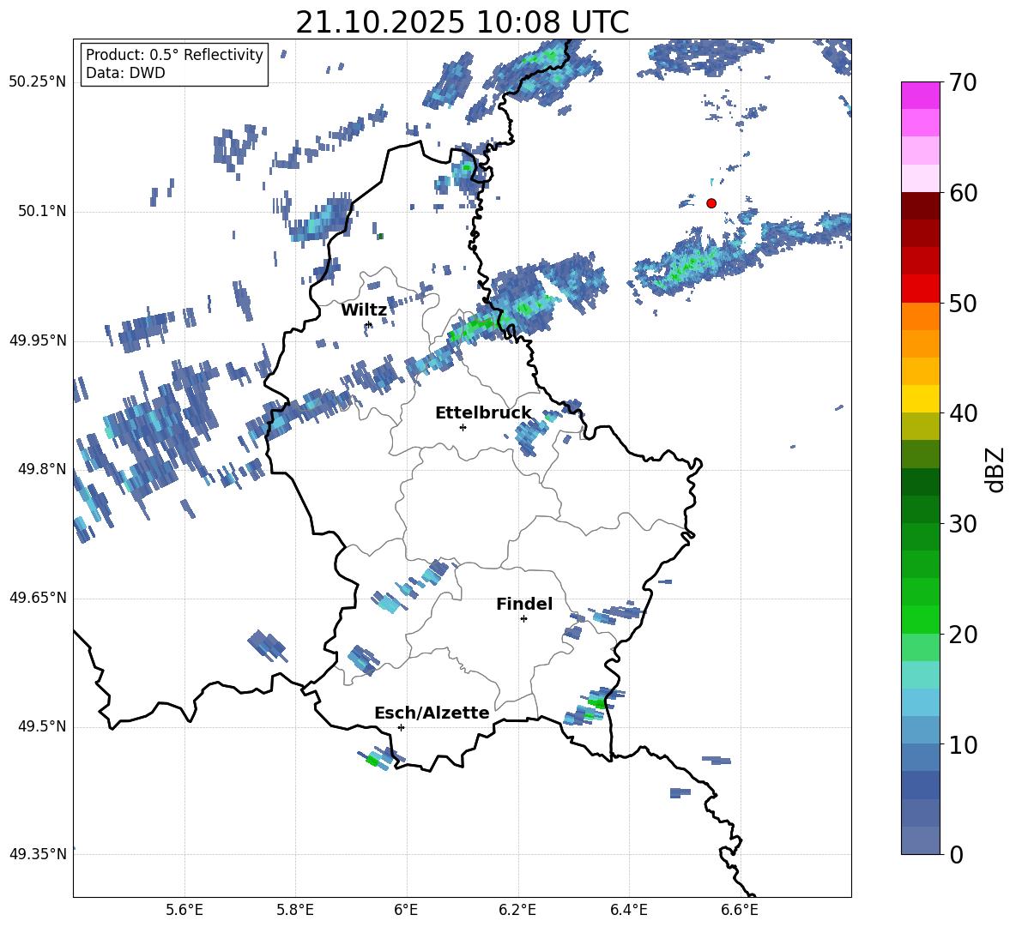Click the Wiltz city label

364,310
